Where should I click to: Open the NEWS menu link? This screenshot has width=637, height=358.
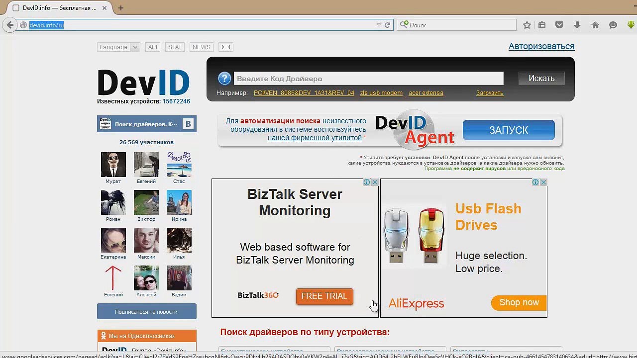pyautogui.click(x=202, y=47)
